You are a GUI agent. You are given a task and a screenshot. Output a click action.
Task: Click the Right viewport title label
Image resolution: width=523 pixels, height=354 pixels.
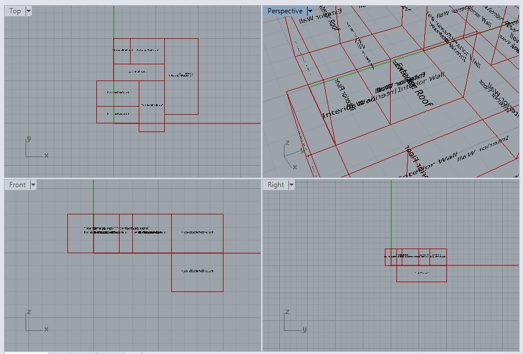(276, 185)
